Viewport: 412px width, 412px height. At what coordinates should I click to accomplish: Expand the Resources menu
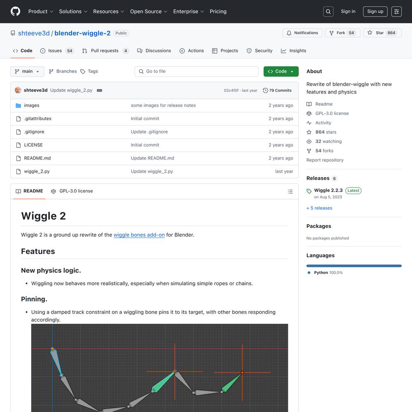pos(108,12)
